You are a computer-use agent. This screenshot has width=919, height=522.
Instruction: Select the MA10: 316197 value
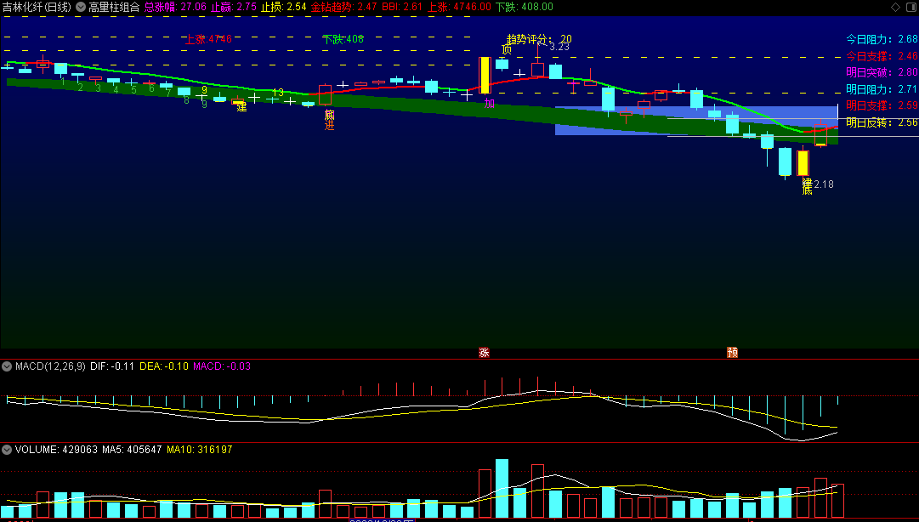[199, 450]
